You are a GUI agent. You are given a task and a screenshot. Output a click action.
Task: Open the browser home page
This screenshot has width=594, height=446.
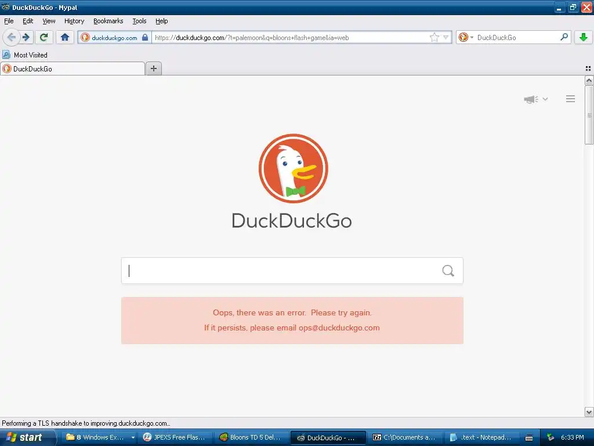coord(65,37)
